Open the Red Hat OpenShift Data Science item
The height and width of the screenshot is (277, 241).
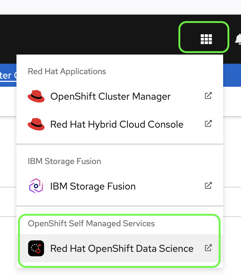(122, 248)
